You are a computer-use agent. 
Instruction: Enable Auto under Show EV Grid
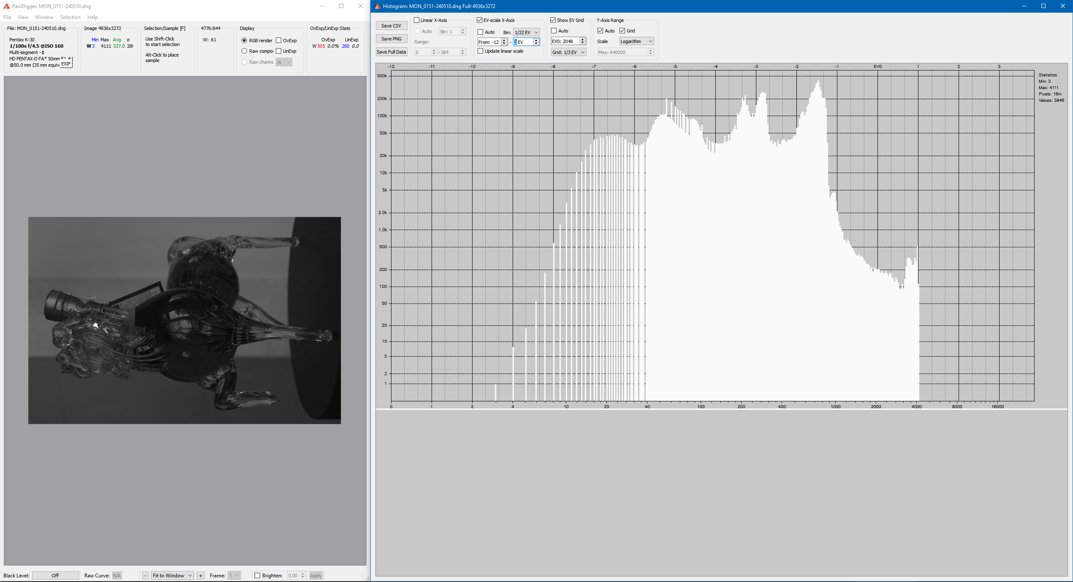coord(554,31)
